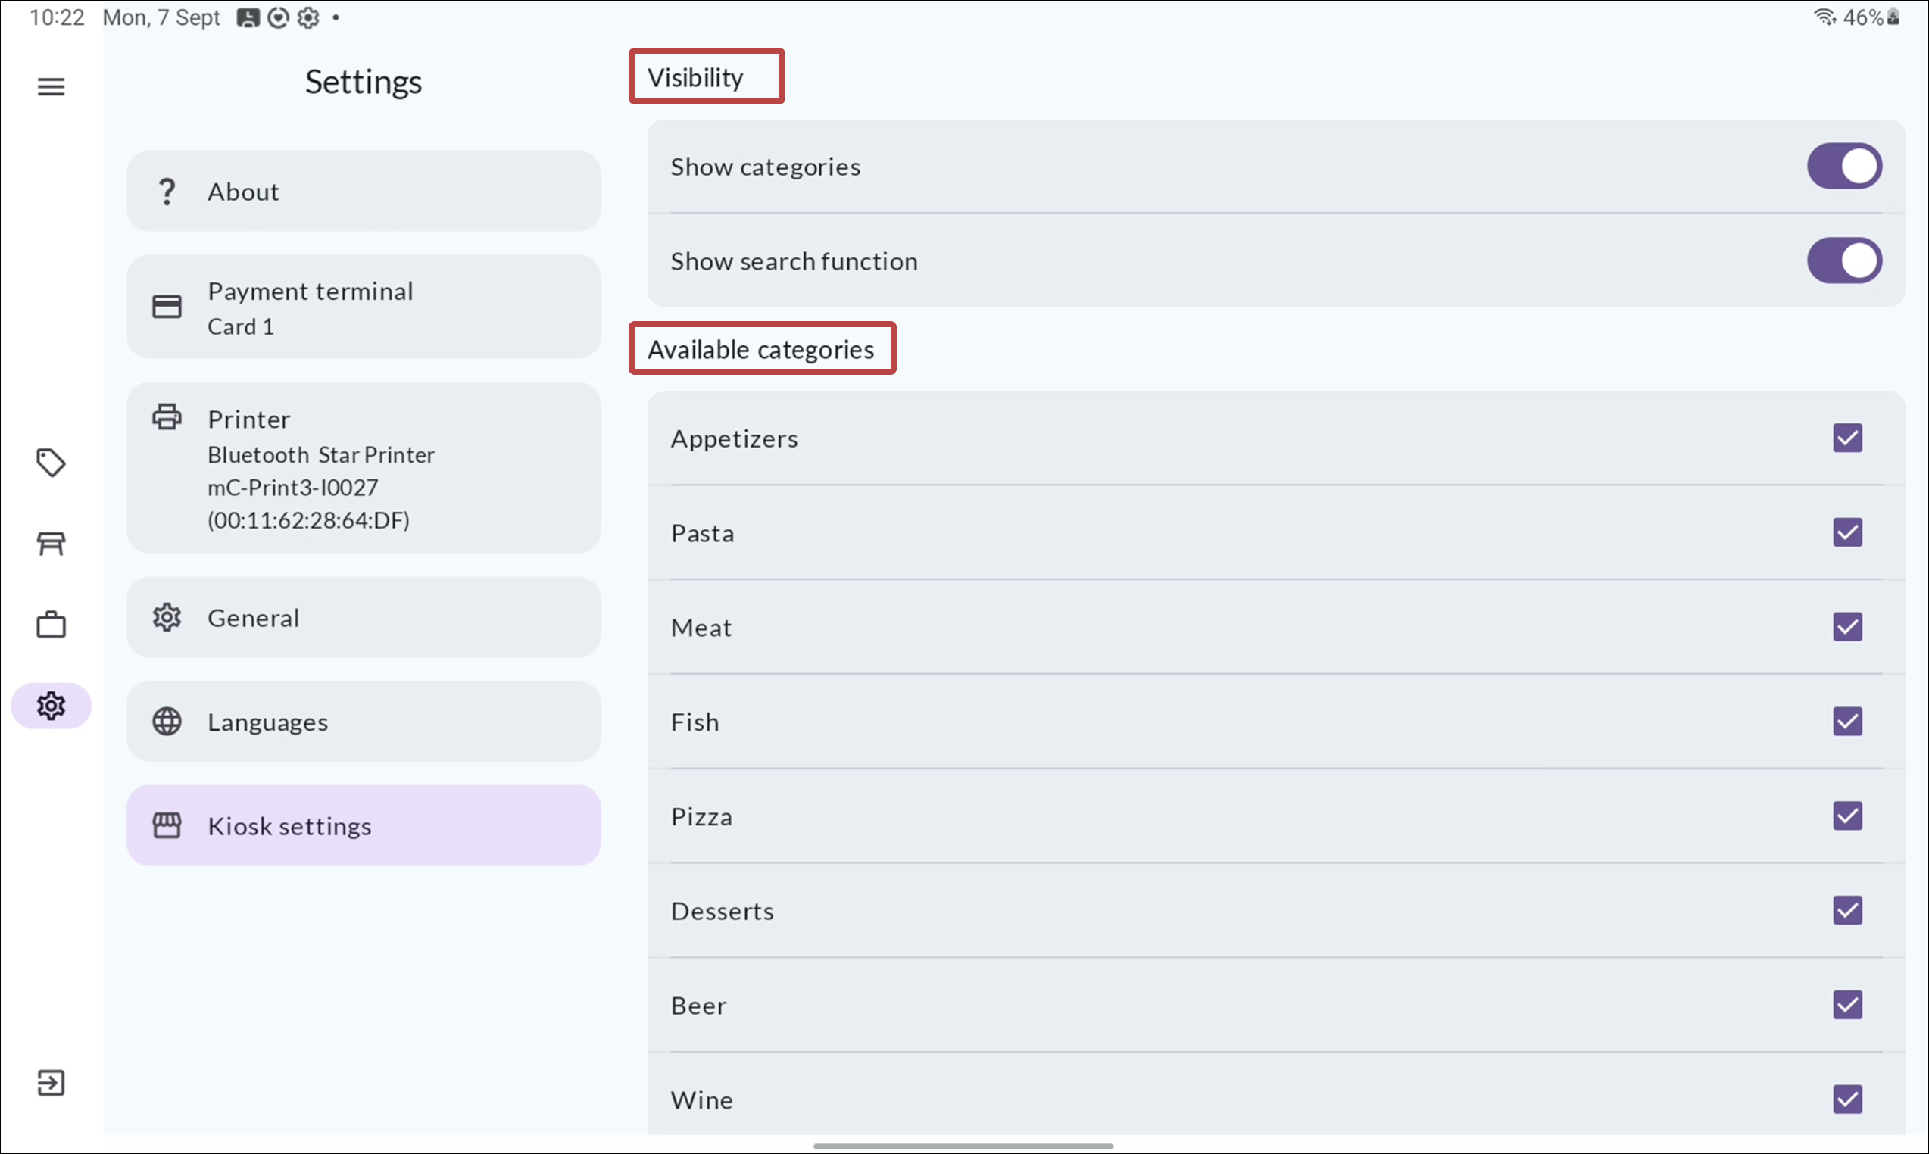Uncheck the Pizza category checkbox
Image resolution: width=1929 pixels, height=1154 pixels.
click(1847, 816)
